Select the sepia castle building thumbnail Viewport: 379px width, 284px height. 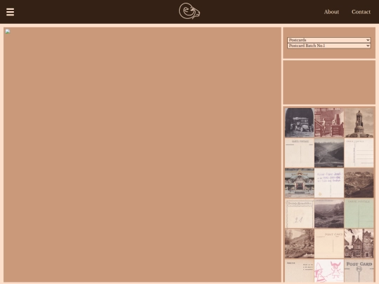[x=359, y=243]
